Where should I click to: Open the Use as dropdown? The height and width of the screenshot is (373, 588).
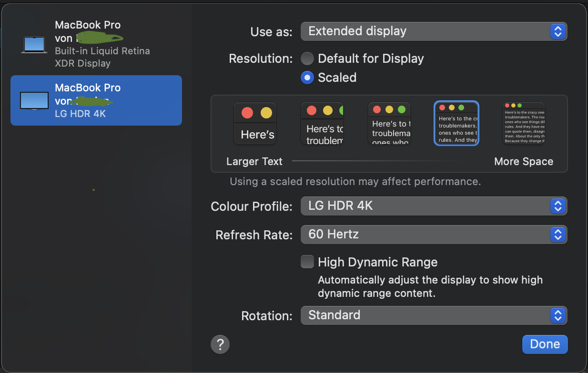pos(434,31)
